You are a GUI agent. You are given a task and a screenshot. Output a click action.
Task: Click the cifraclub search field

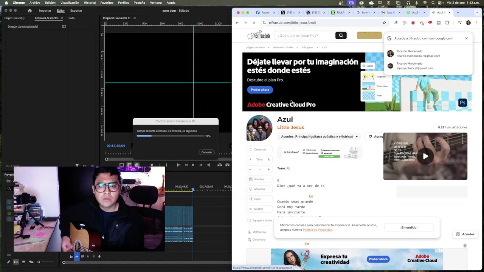pyautogui.click(x=305, y=36)
